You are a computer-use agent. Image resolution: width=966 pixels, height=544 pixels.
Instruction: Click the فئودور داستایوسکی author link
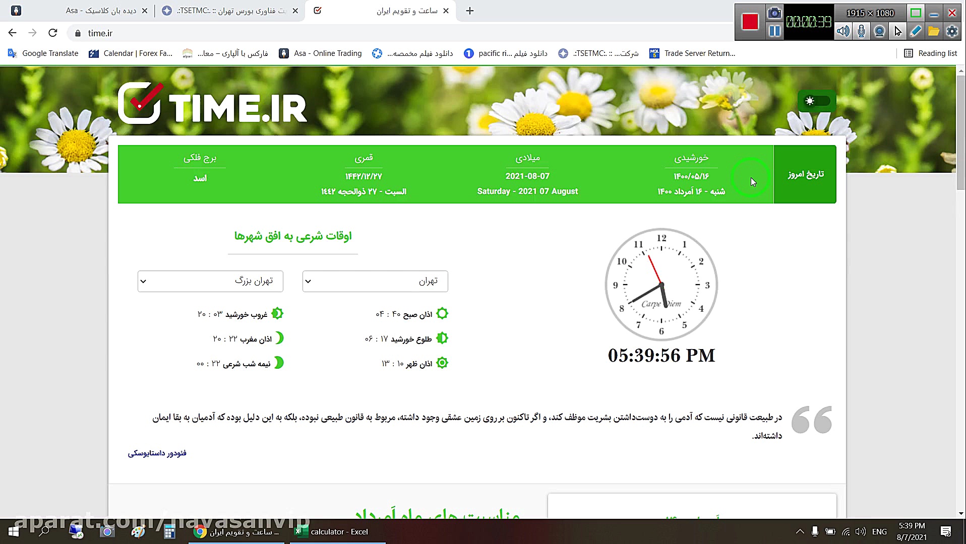pos(157,453)
